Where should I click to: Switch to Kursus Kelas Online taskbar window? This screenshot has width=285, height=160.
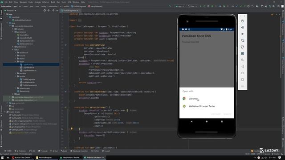(23, 158)
